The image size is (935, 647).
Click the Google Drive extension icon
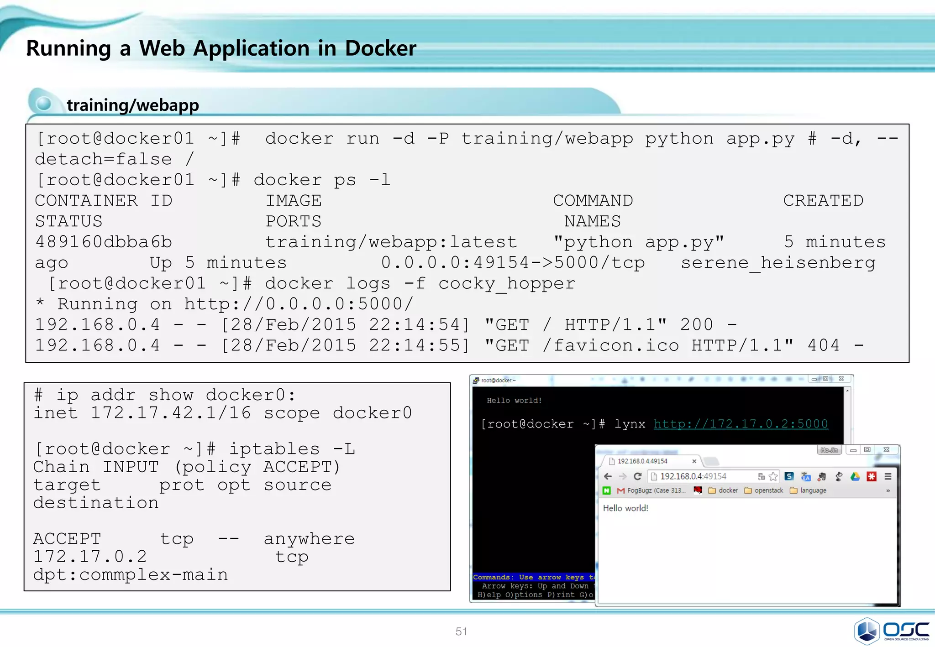[x=855, y=476]
